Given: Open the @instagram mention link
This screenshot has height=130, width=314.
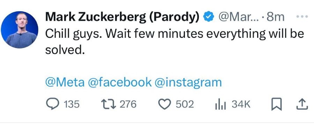Looking at the screenshot, I should tap(188, 83).
